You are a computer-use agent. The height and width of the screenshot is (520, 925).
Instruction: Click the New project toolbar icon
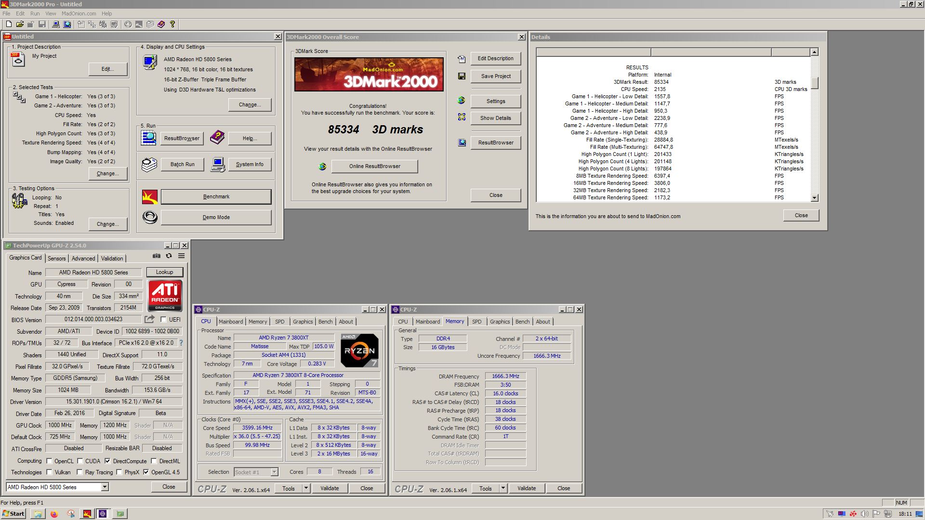(9, 24)
